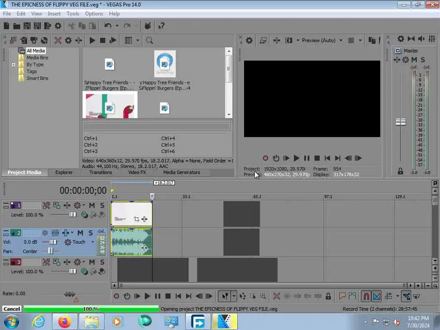The image size is (440, 330).
Task: Select the Smart Bins folder
Action: pos(37,78)
